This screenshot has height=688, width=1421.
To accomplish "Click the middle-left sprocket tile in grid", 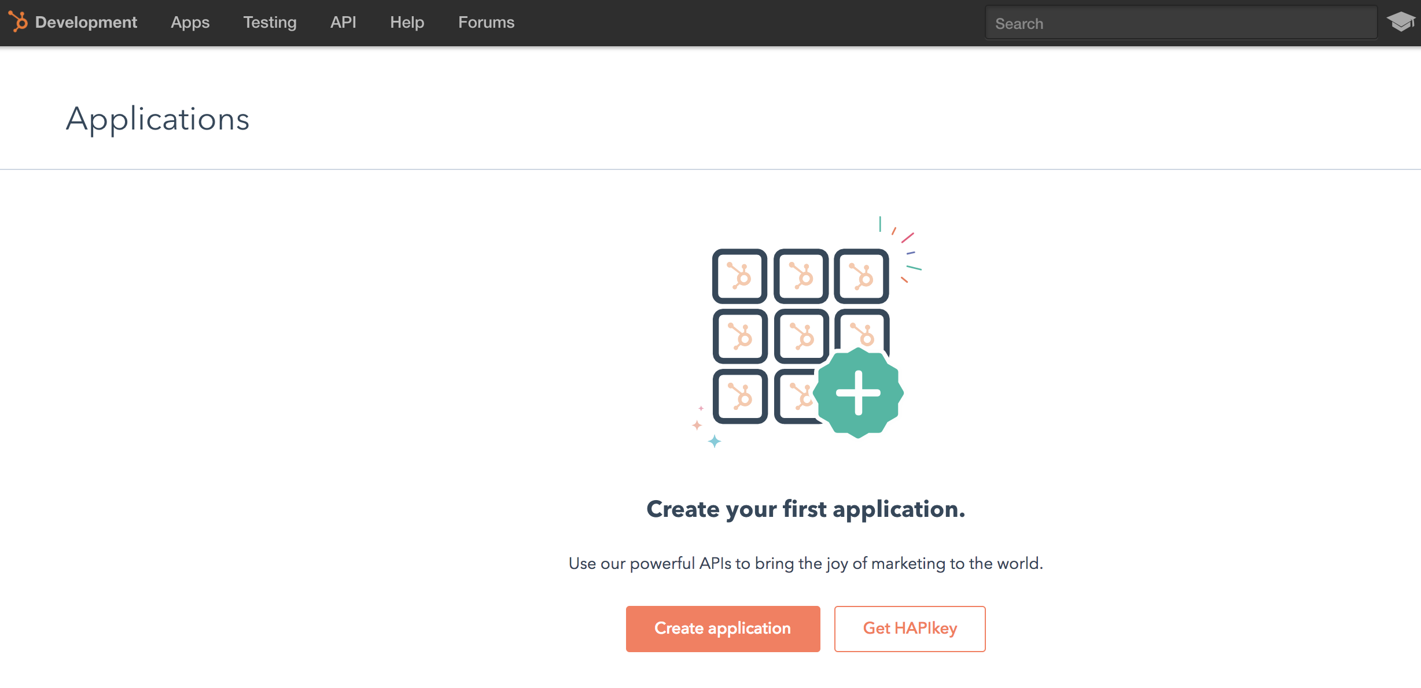I will (739, 336).
